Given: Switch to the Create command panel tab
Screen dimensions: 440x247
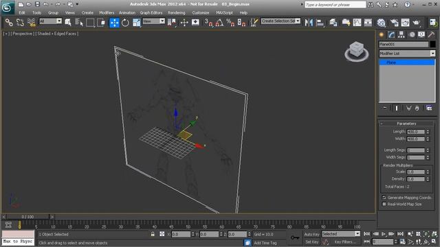Looking at the screenshot, I should pyautogui.click(x=382, y=35).
